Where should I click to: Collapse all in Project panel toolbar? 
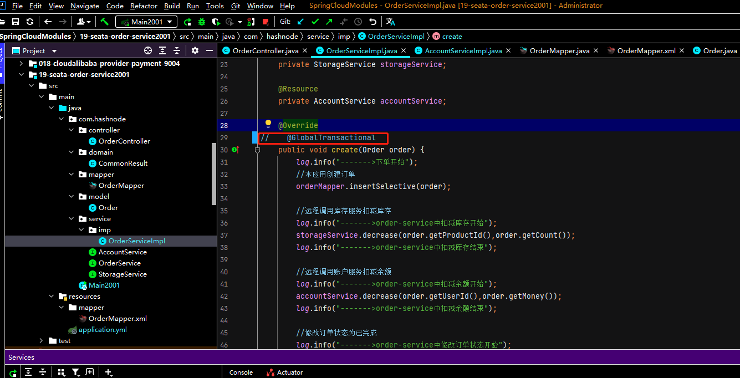(177, 50)
